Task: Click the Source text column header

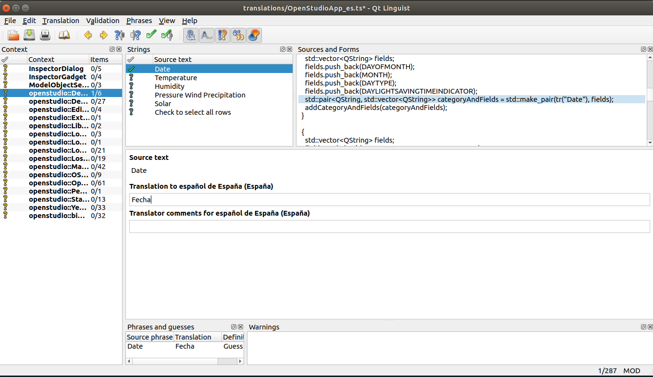Action: point(222,60)
